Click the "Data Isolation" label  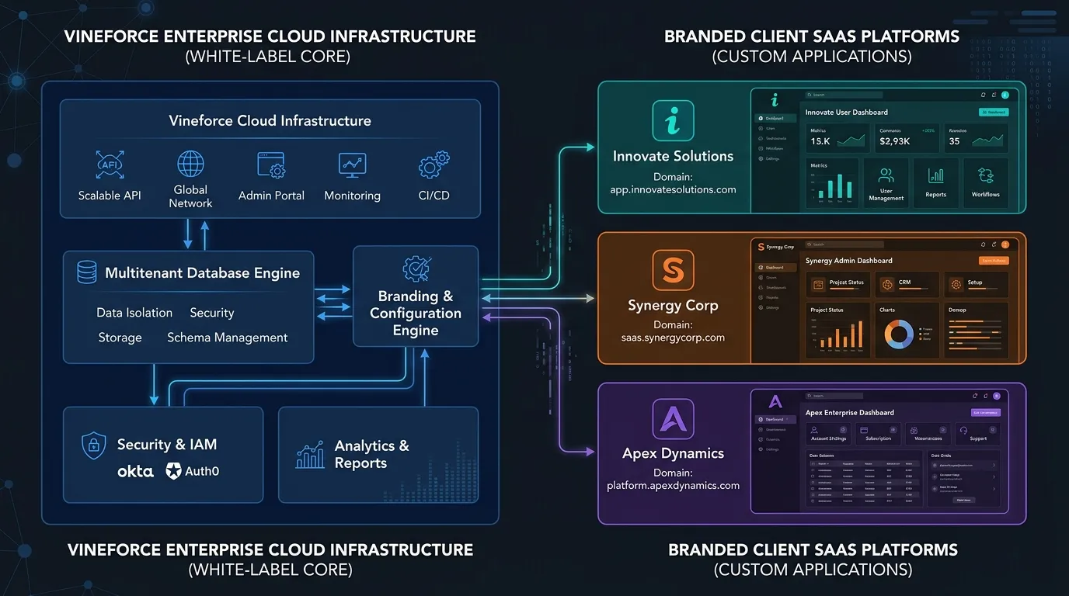[x=134, y=313]
